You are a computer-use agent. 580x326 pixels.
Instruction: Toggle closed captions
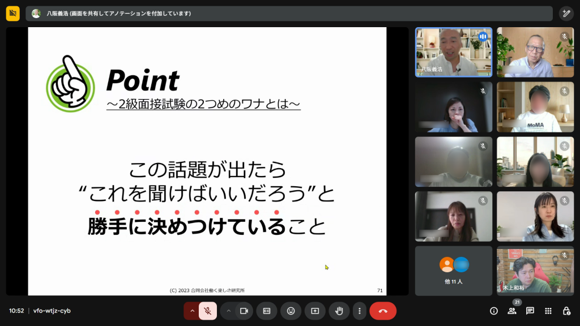(x=267, y=311)
